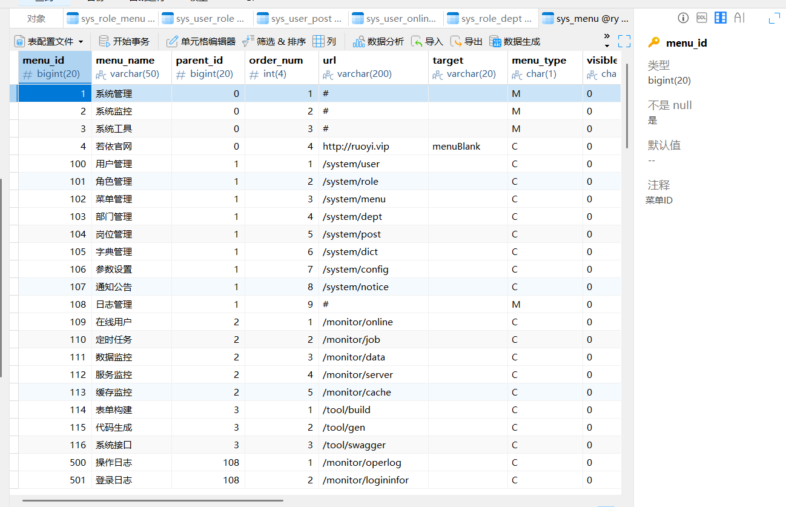This screenshot has height=507, width=786.
Task: Select the cell 参数设置
Action: click(x=132, y=269)
